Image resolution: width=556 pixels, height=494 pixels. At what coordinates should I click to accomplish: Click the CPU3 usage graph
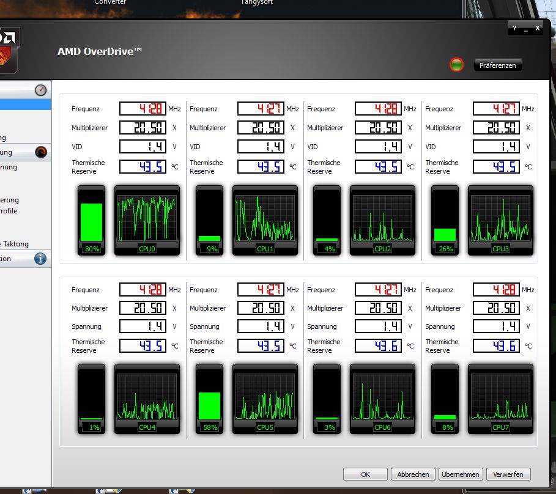500,219
